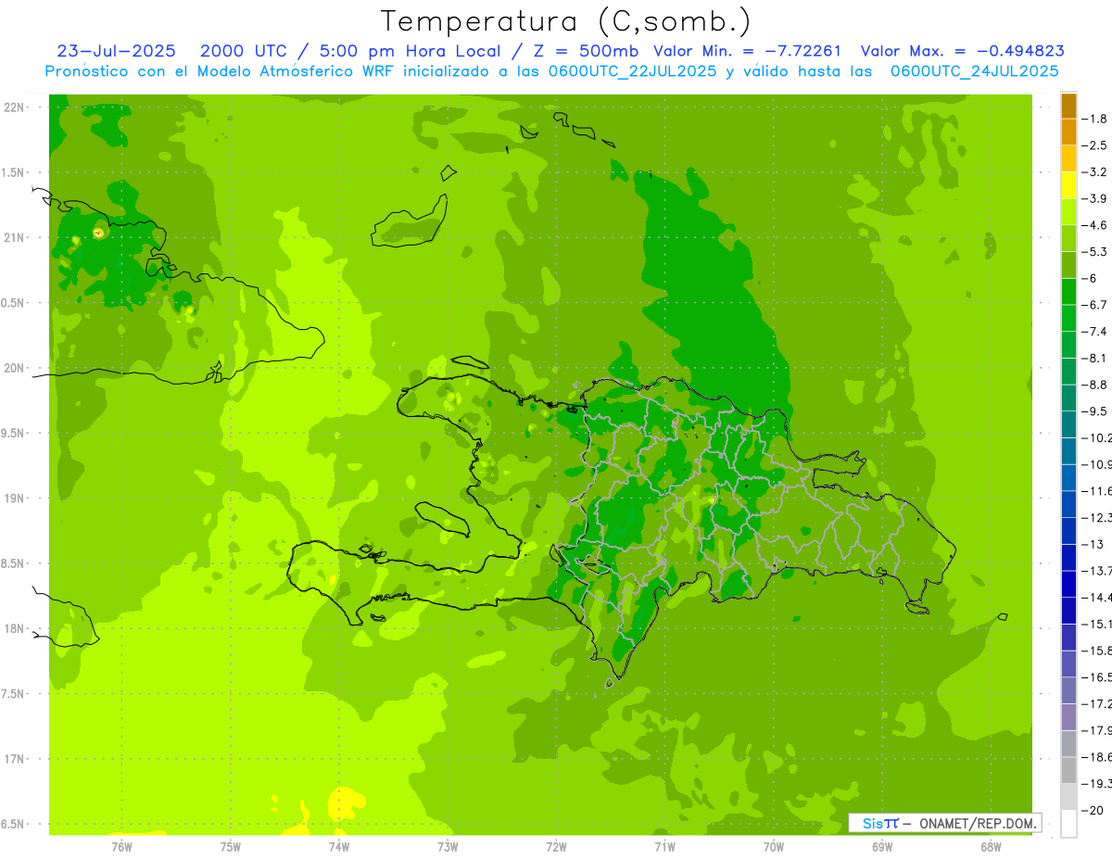Click the "-13" colorbar value
Screen dimensions: 1112x859
pyautogui.click(x=1093, y=544)
